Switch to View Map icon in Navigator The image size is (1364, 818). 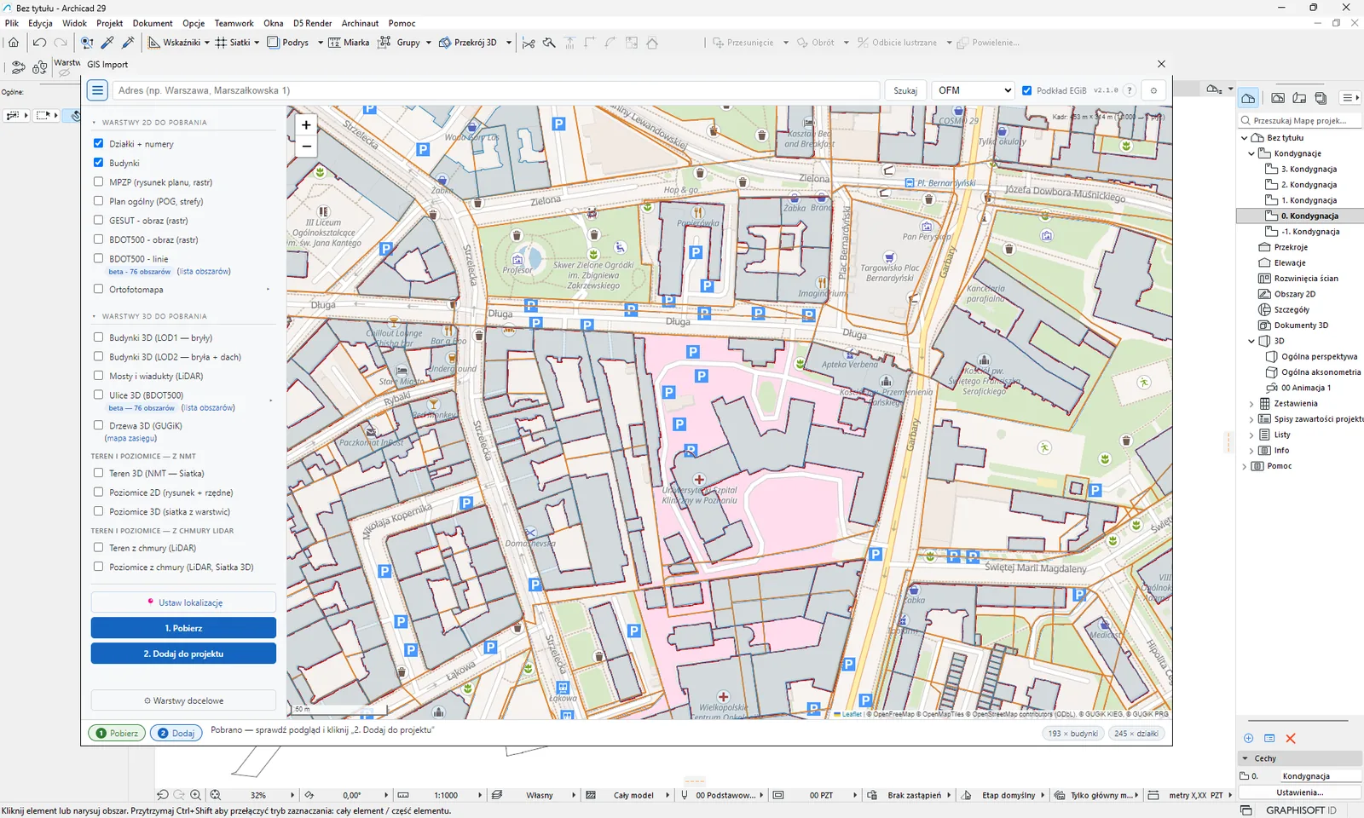[x=1278, y=98]
